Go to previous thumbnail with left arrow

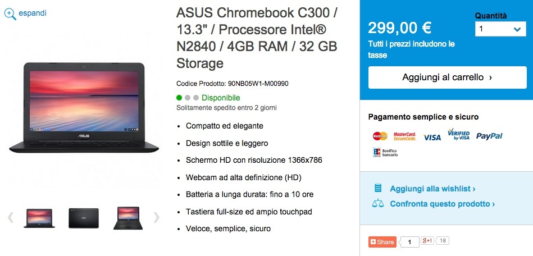tap(10, 217)
